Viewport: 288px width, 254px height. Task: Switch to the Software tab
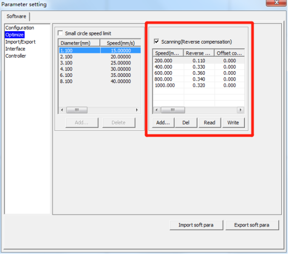coord(16,16)
